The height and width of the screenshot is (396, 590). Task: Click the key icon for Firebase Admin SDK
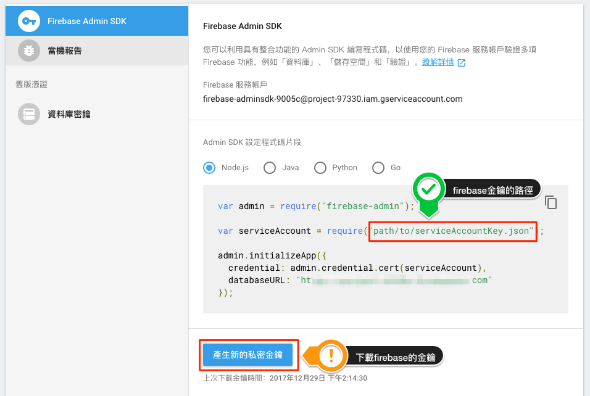coord(28,21)
